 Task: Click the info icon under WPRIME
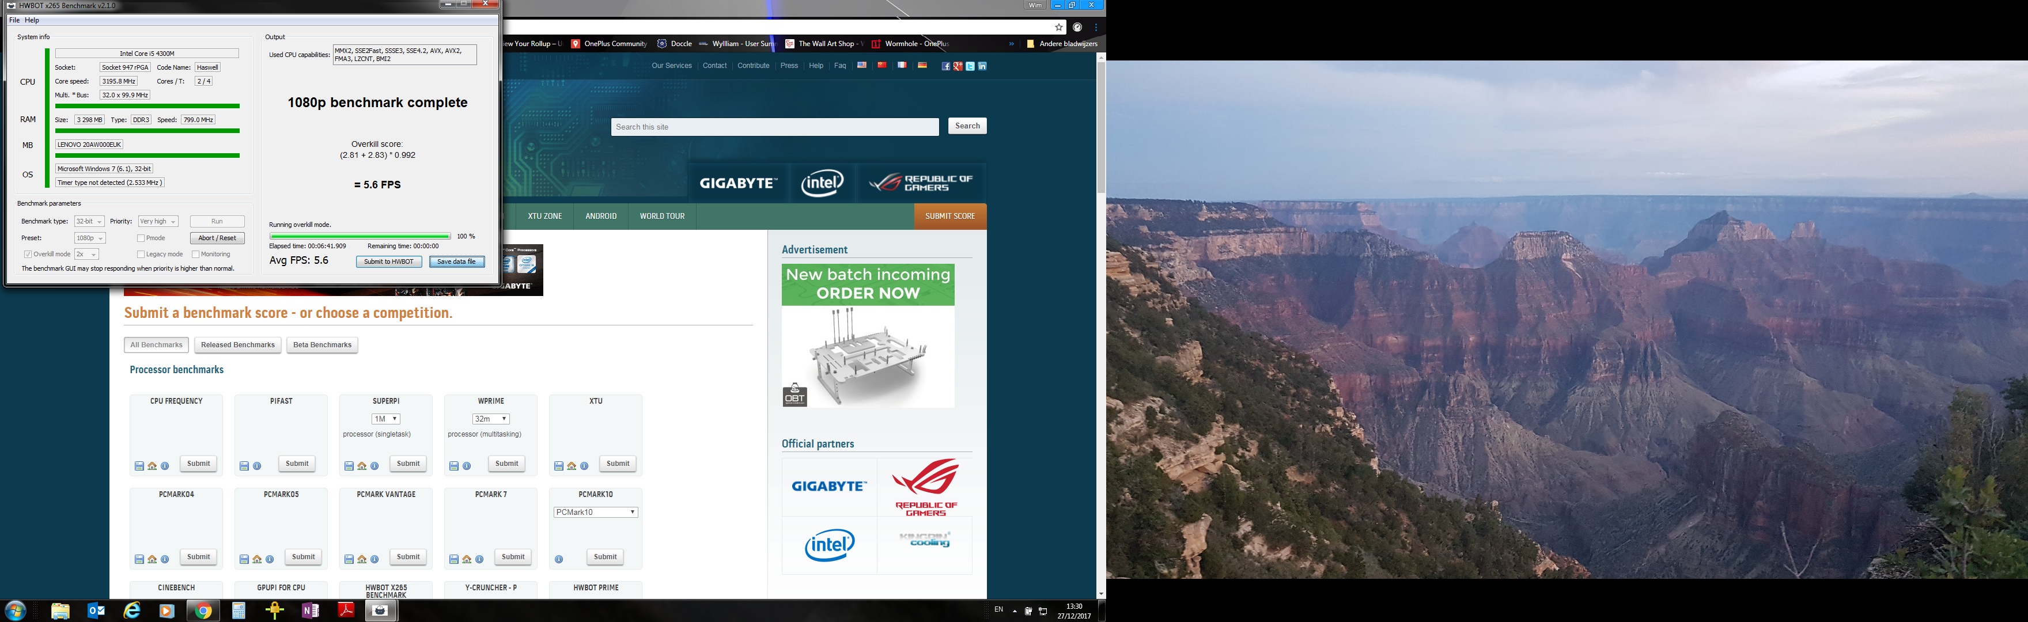pyautogui.click(x=466, y=466)
